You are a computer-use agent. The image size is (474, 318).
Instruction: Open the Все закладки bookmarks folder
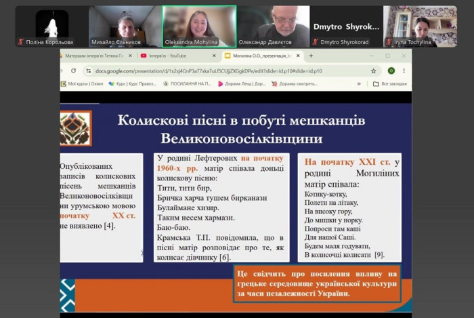[x=390, y=84]
